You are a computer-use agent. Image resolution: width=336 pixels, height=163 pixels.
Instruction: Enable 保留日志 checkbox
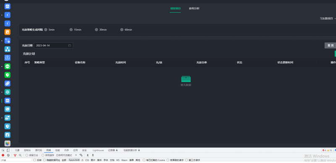[x=27, y=155]
